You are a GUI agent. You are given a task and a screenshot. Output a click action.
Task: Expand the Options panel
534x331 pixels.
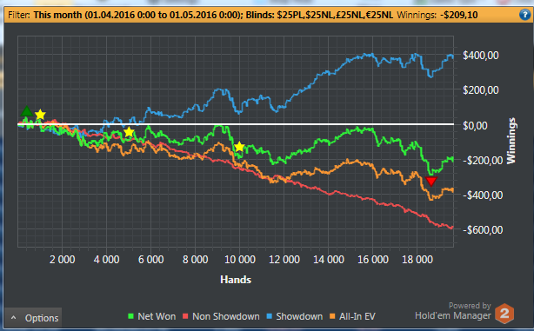[33, 318]
